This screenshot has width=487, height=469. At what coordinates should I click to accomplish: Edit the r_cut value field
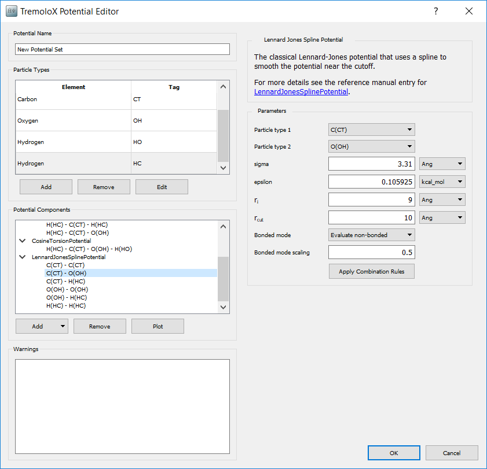[371, 218]
